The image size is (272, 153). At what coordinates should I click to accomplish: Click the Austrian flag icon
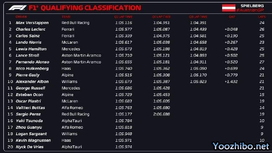228,8
